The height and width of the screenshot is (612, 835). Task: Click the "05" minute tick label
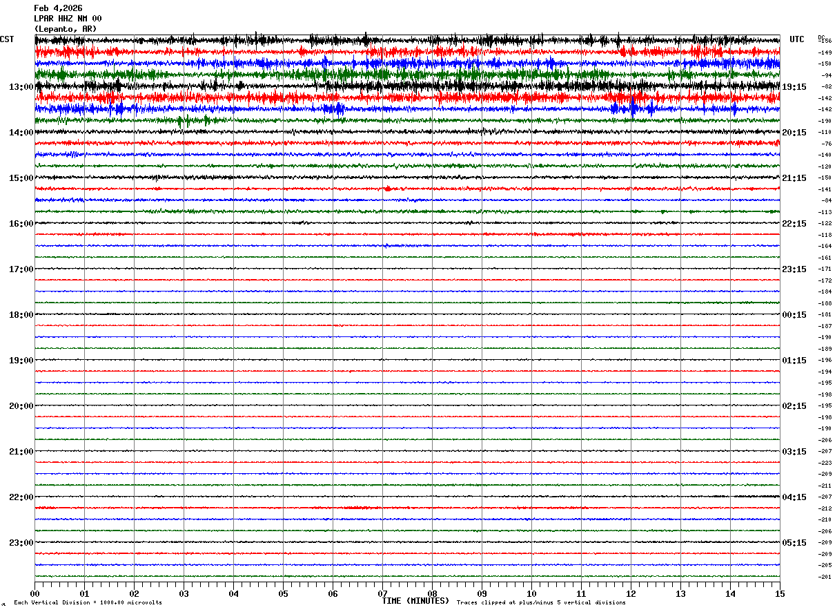283,593
